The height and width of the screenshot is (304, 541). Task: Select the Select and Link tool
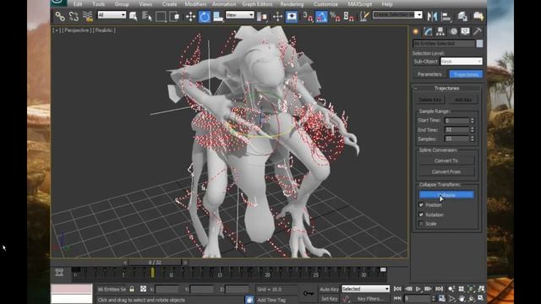point(60,16)
